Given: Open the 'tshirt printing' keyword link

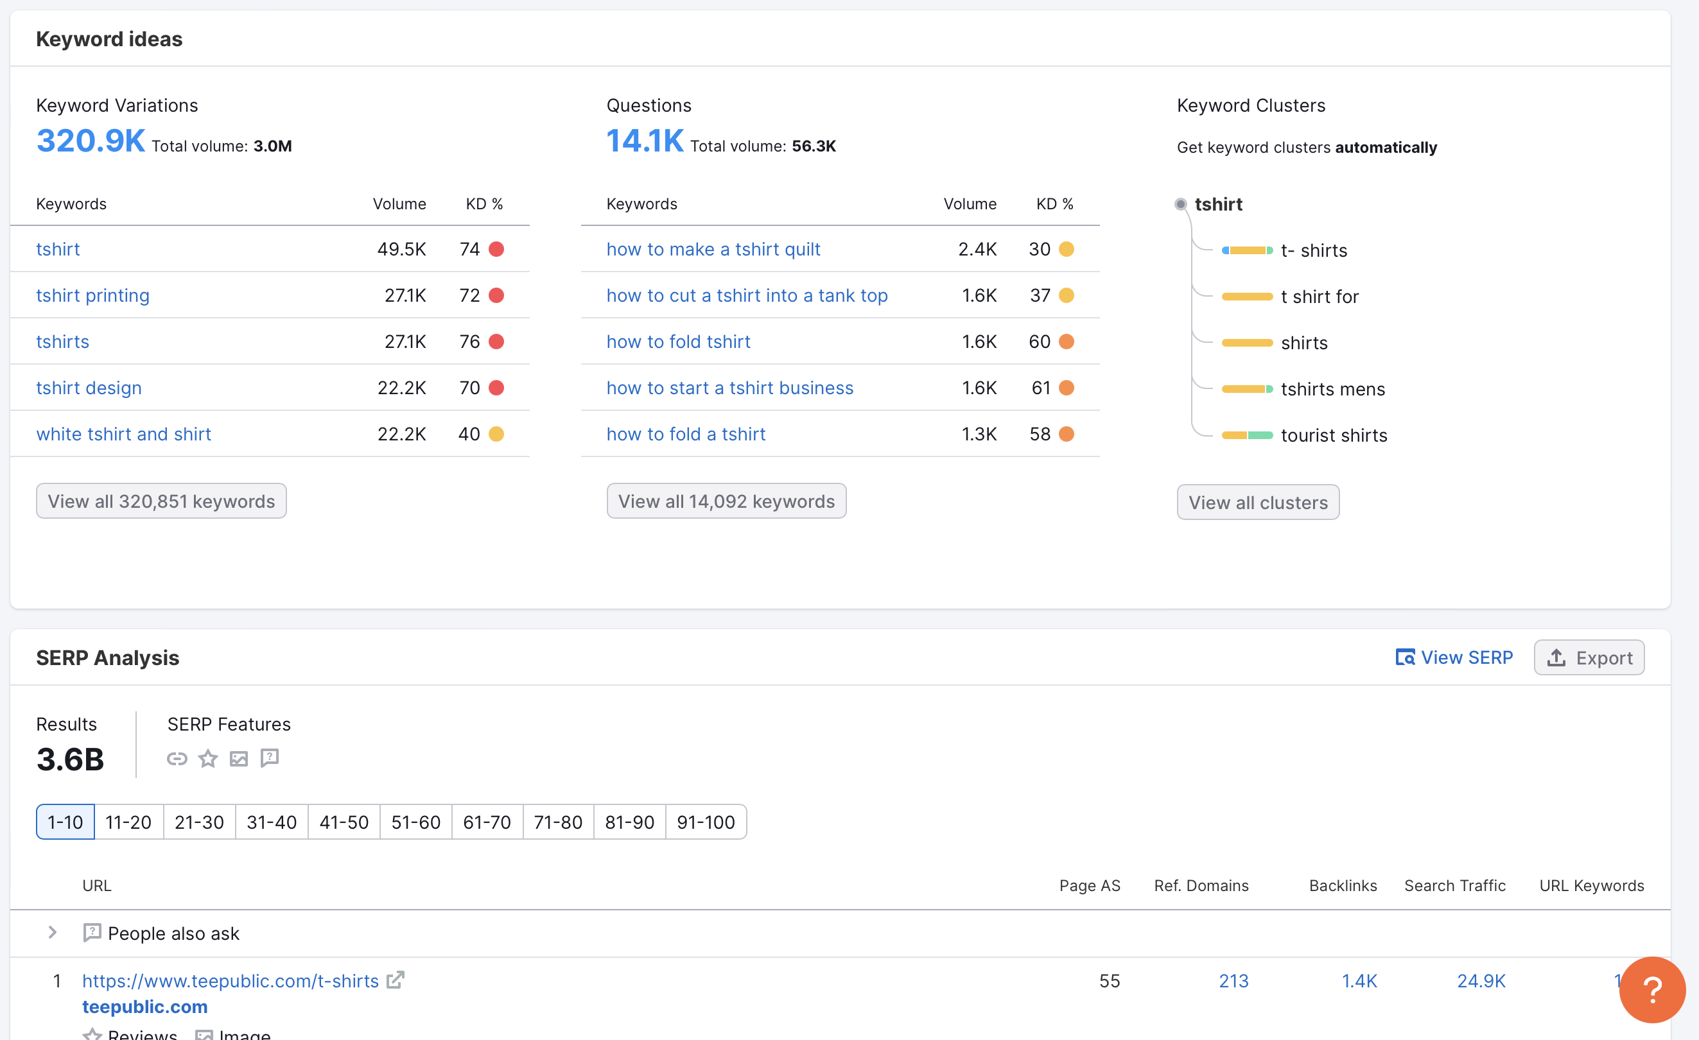Looking at the screenshot, I should (92, 295).
